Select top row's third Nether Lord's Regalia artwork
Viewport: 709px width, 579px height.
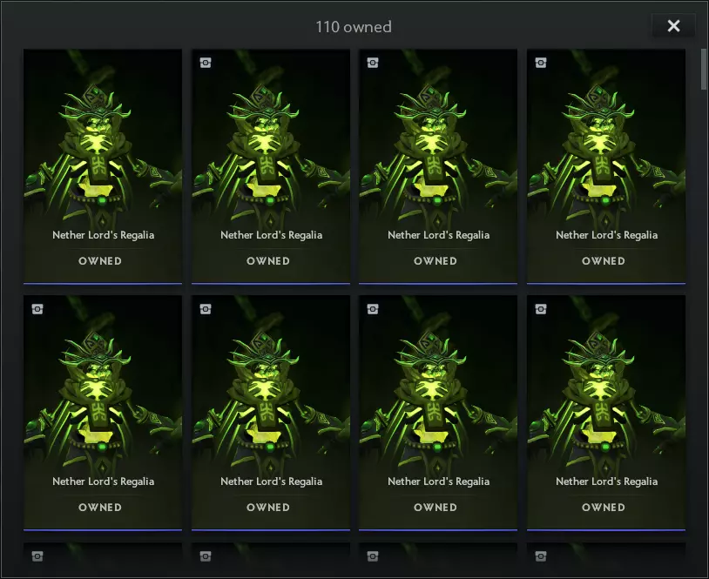pos(438,139)
